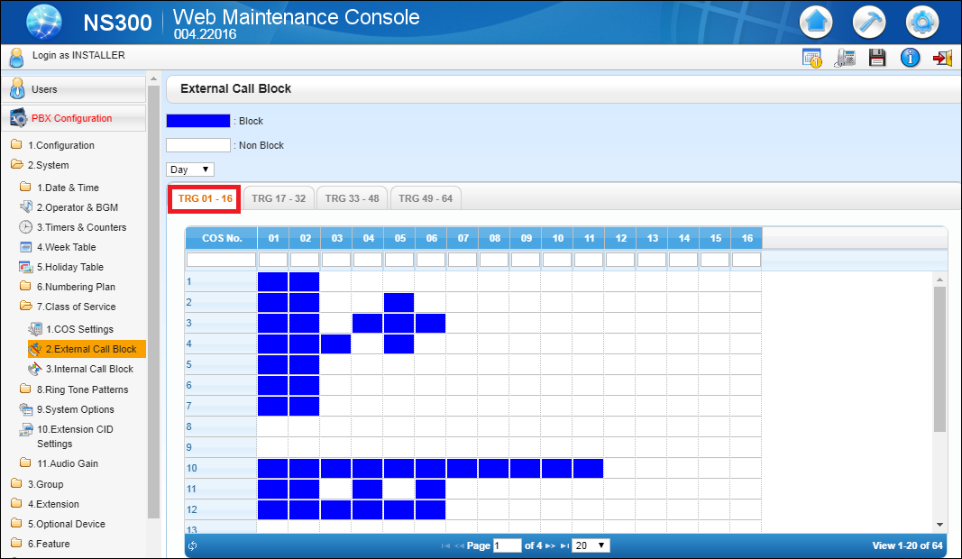This screenshot has height=559, width=962.
Task: Click inside the Page number input field
Action: (508, 545)
